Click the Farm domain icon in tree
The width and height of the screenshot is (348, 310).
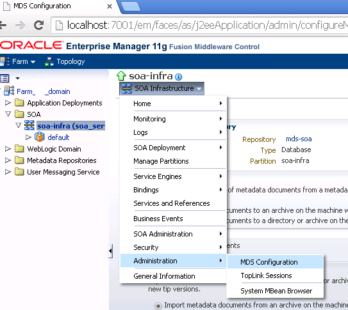click(9, 91)
